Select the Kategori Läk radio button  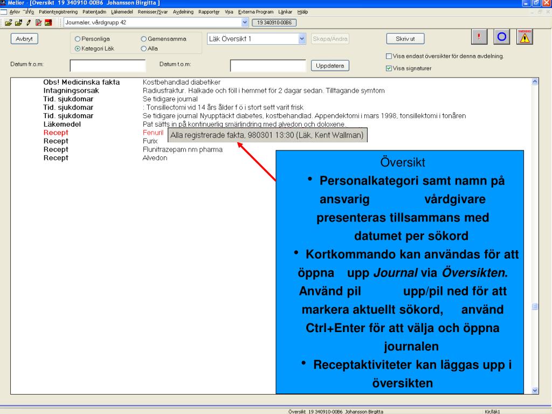78,49
